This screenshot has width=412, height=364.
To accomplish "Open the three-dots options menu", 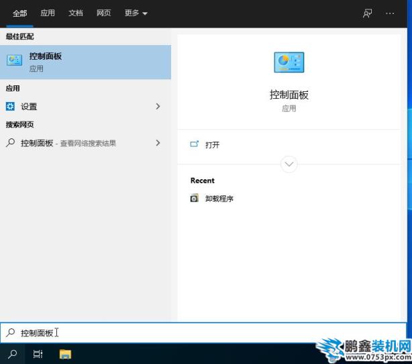I will point(390,13).
